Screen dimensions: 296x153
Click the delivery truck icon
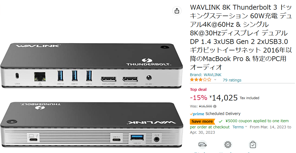pos(202,145)
